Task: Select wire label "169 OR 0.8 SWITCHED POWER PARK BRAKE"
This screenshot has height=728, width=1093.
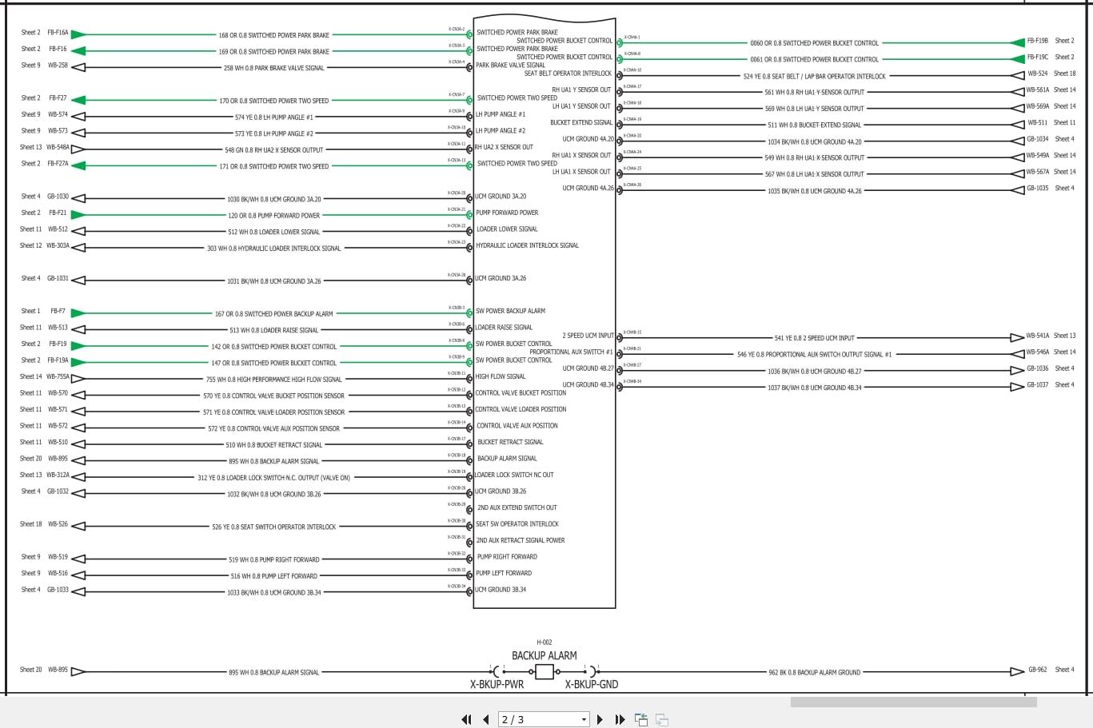Action: pyautogui.click(x=274, y=52)
